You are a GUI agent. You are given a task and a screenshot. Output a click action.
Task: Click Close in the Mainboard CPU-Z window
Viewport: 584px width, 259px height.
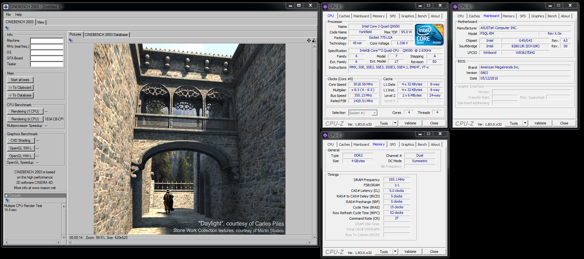click(564, 123)
